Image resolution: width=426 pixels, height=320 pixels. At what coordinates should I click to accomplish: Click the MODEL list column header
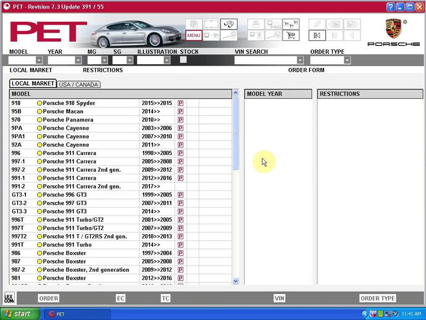click(120, 94)
